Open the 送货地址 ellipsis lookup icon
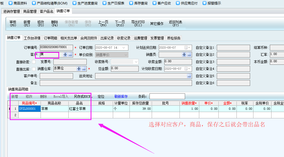This screenshot has width=284, height=157. tap(189, 76)
